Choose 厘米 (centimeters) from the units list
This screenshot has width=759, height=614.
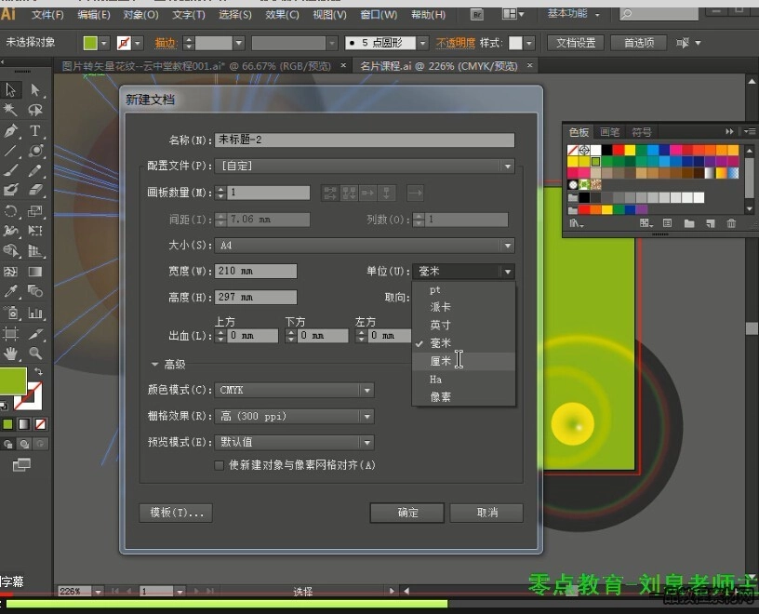[440, 361]
